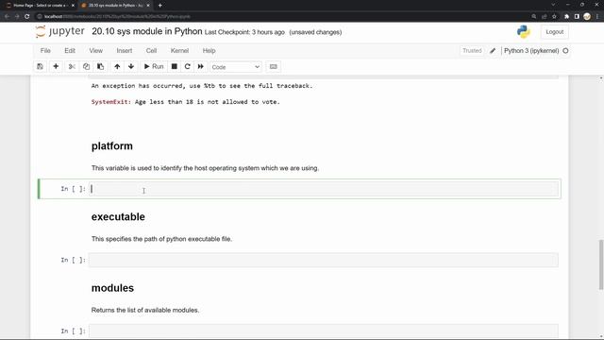Open the Insert menu
604x340 pixels.
coord(125,50)
